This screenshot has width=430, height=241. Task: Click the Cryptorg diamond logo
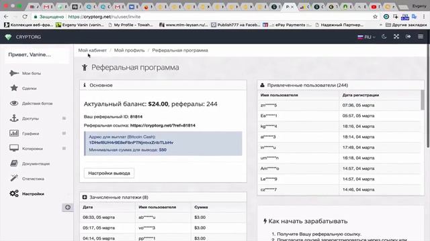(8, 37)
